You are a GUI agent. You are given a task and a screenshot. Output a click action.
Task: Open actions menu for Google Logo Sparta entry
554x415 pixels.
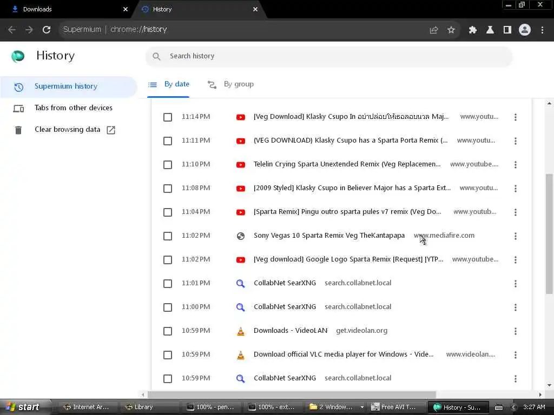[516, 260]
